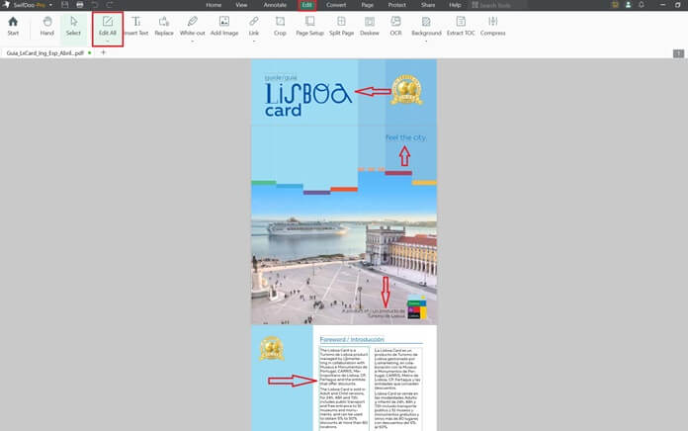
Task: Expand the Edit All dropdown arrow
Action: [108, 42]
